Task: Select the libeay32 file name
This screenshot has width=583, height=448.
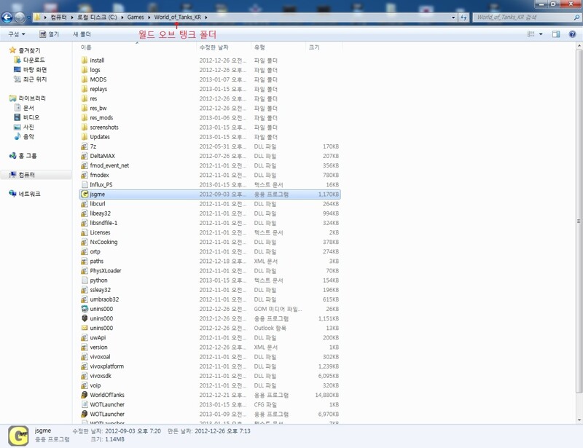Action: [100, 213]
